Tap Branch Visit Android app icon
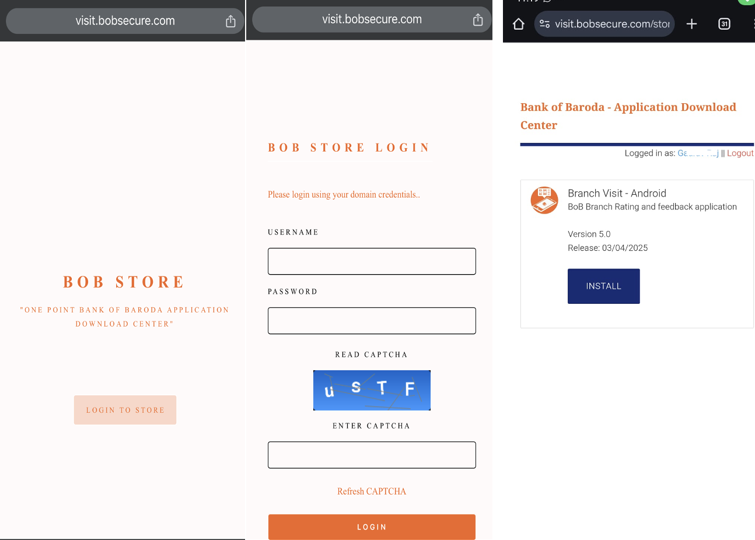This screenshot has width=755, height=540. 544,200
